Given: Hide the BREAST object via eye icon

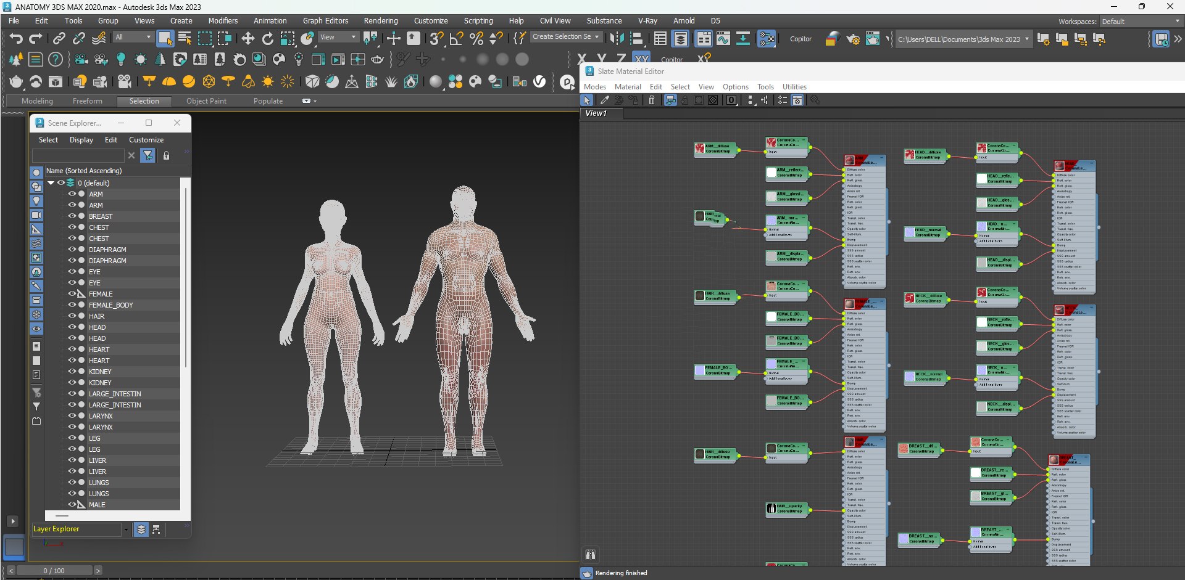Looking at the screenshot, I should [72, 216].
